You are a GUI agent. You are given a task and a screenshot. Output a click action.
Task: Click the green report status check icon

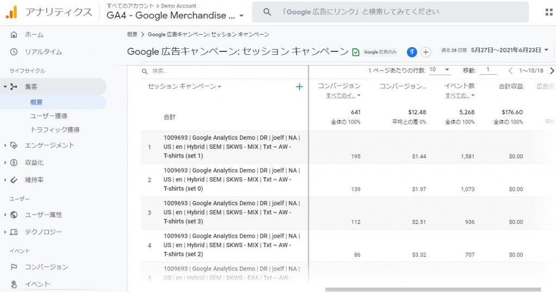click(356, 53)
